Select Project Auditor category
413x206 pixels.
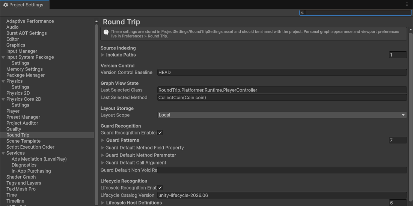pos(22,123)
